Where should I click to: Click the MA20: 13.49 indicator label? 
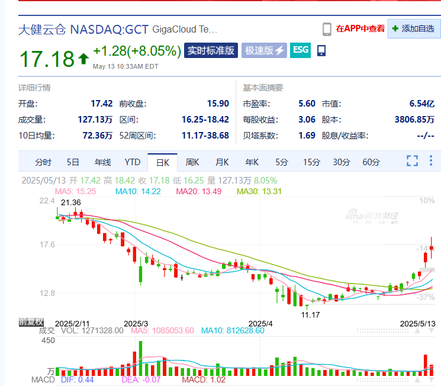click(199, 191)
